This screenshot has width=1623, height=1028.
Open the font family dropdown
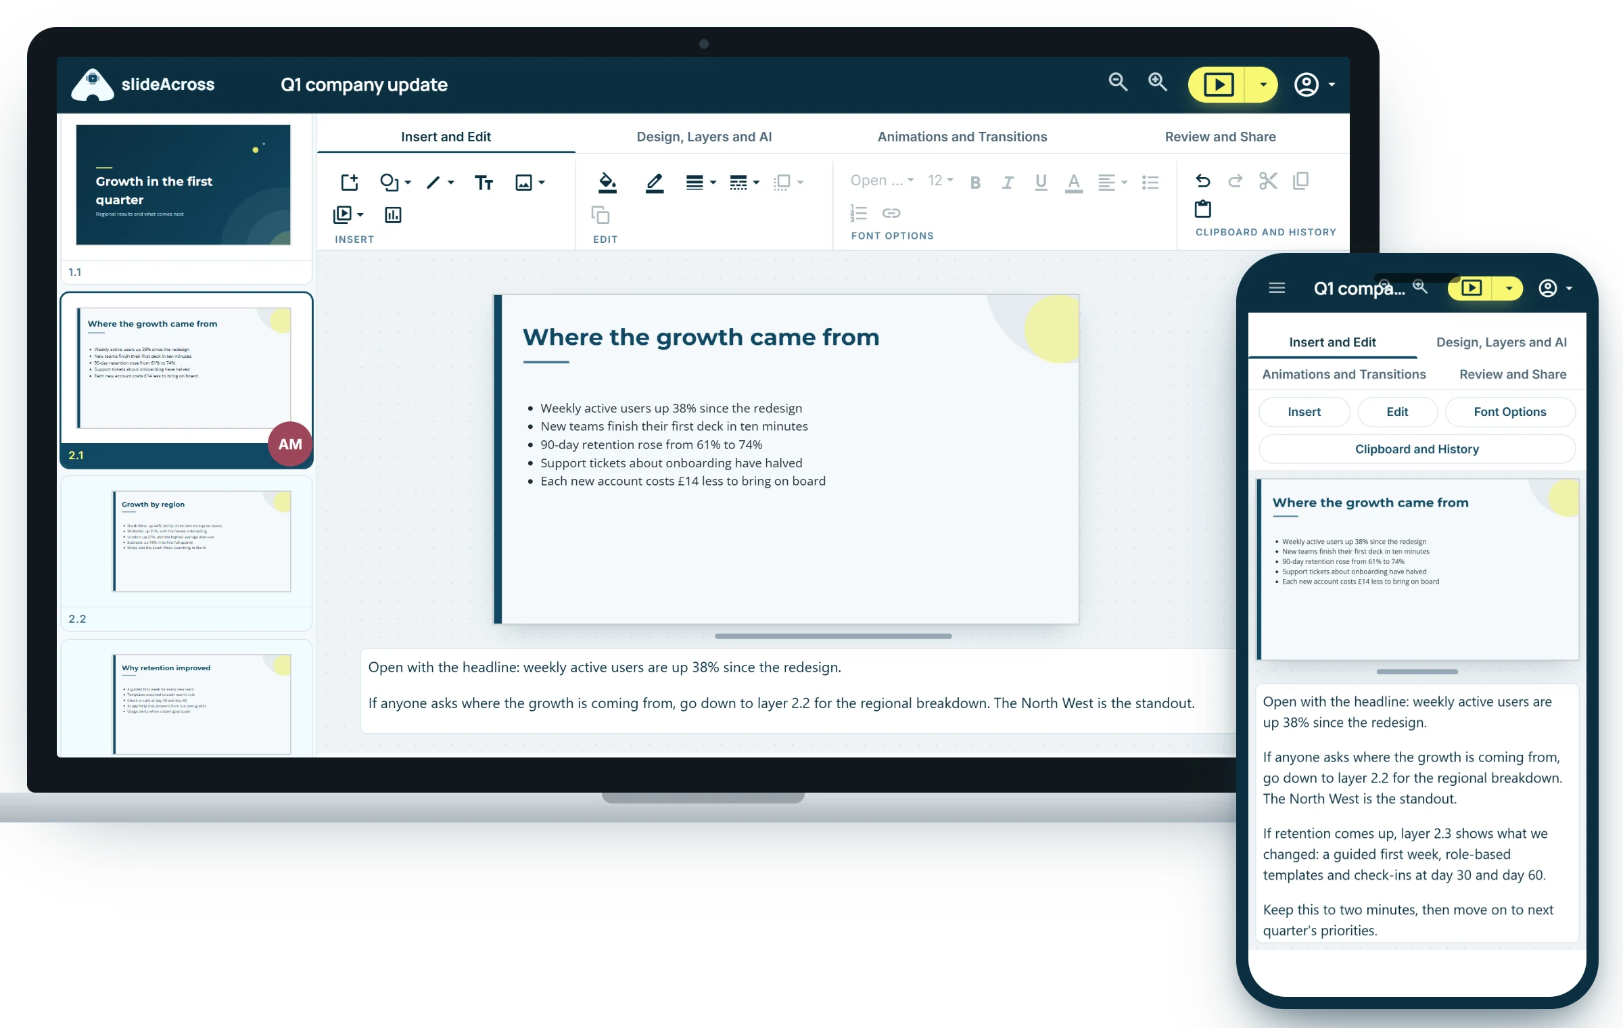pyautogui.click(x=882, y=181)
